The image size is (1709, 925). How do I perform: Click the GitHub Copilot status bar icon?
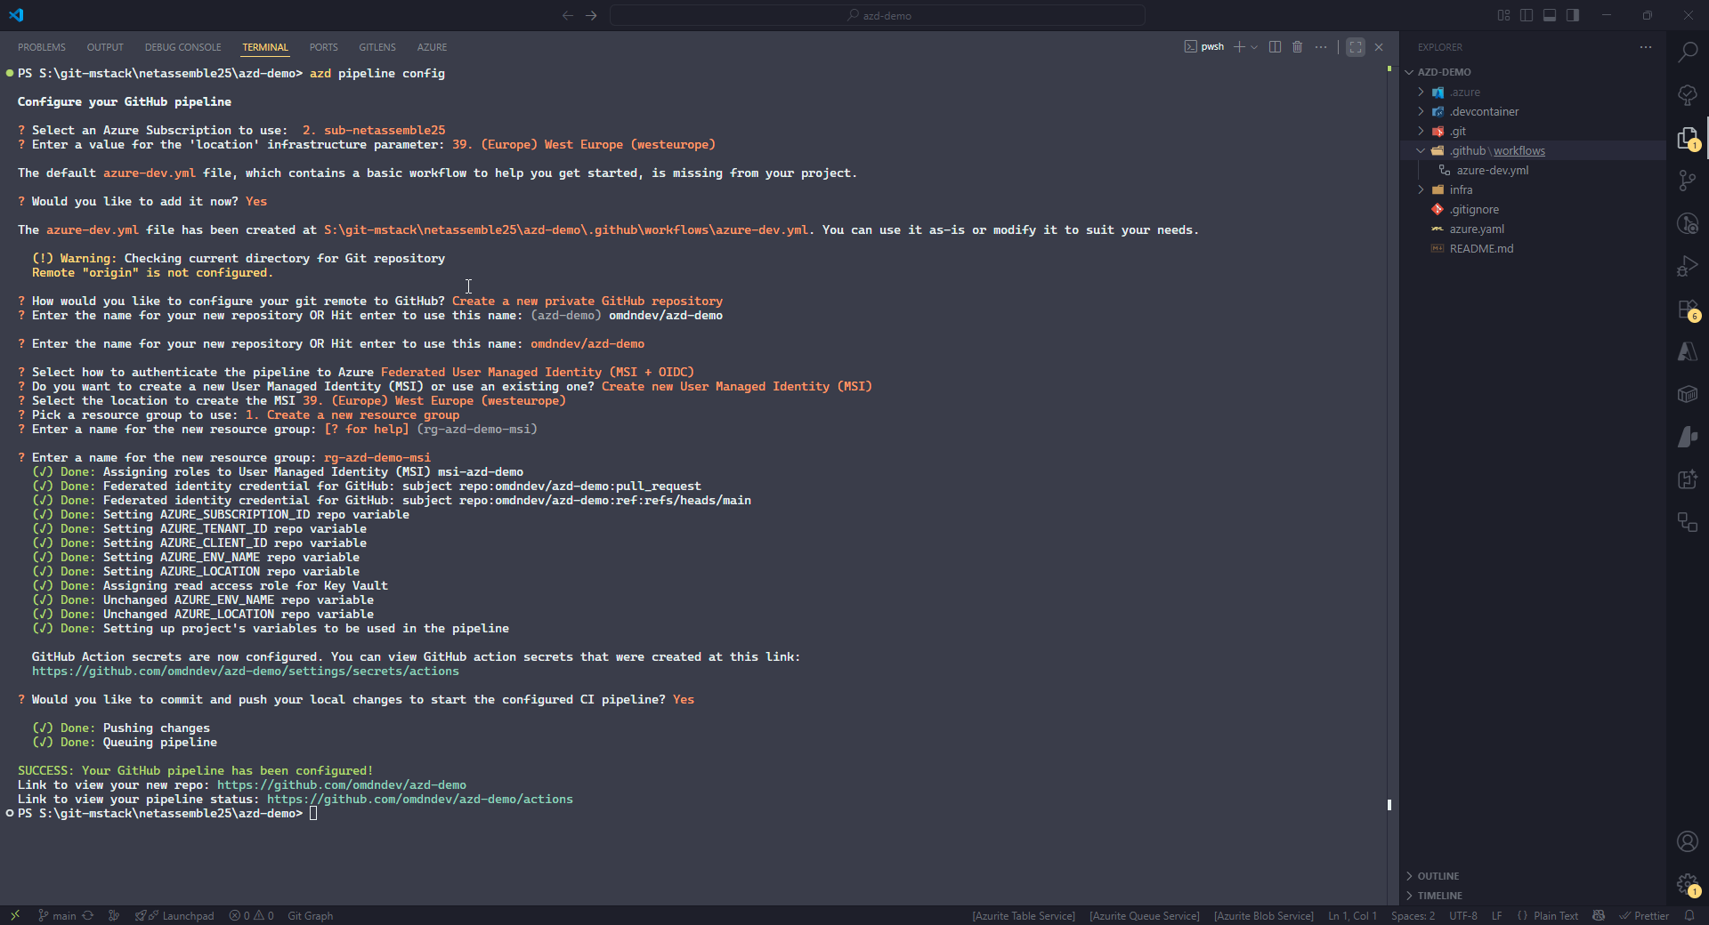pyautogui.click(x=1599, y=916)
